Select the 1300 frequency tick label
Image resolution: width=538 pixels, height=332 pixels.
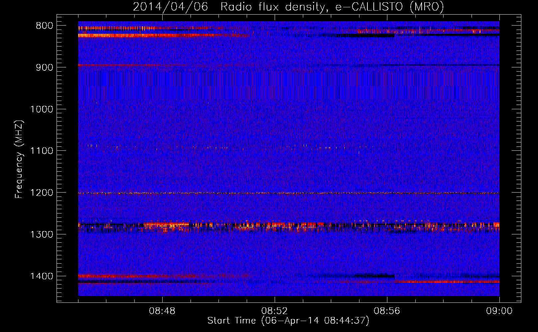click(x=42, y=235)
